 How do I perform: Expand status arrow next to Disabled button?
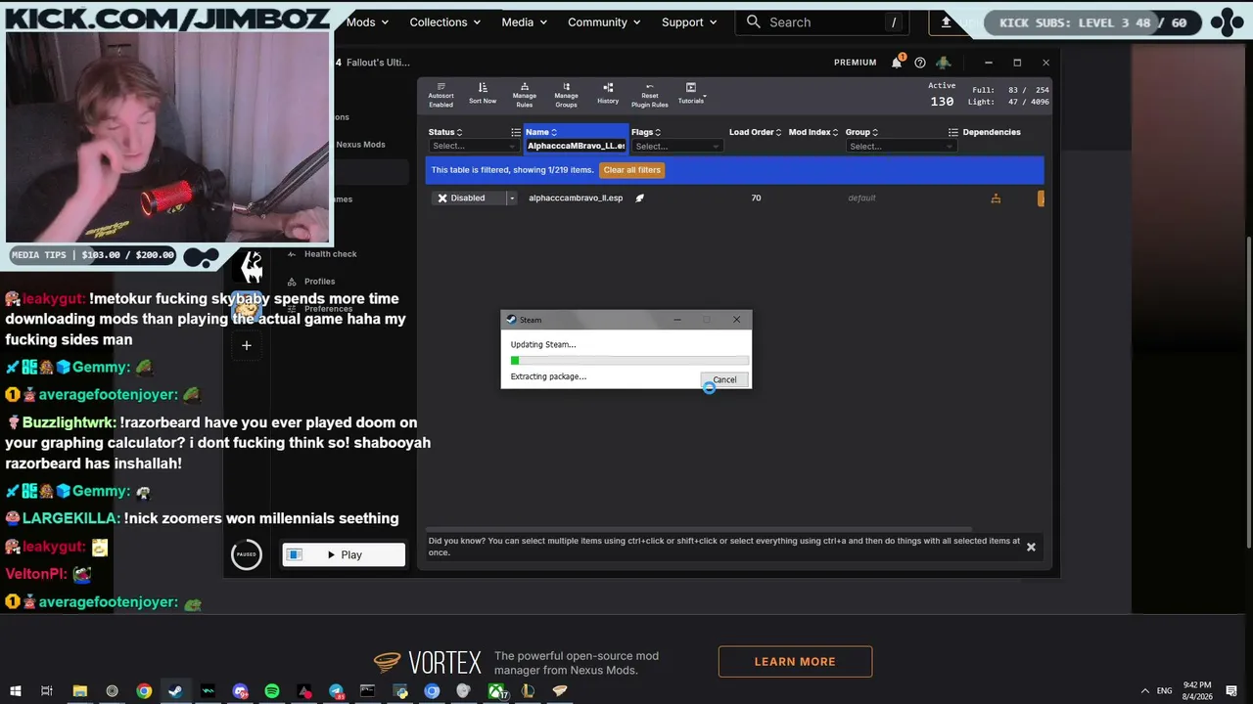510,198
